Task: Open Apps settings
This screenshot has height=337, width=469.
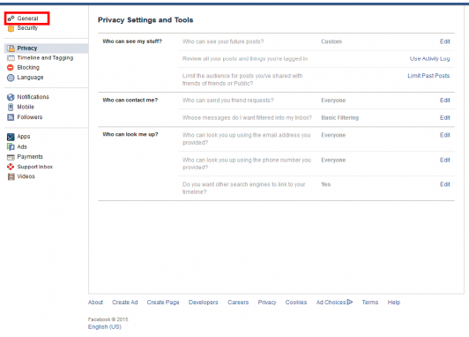Action: (24, 137)
